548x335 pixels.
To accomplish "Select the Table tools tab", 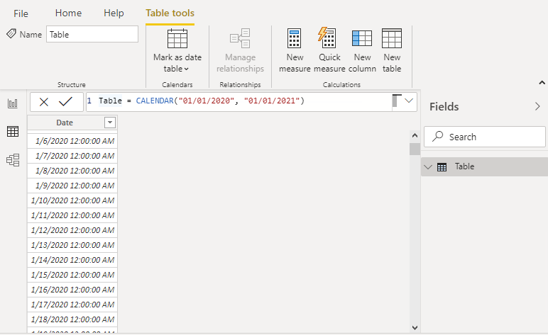I will [x=170, y=13].
